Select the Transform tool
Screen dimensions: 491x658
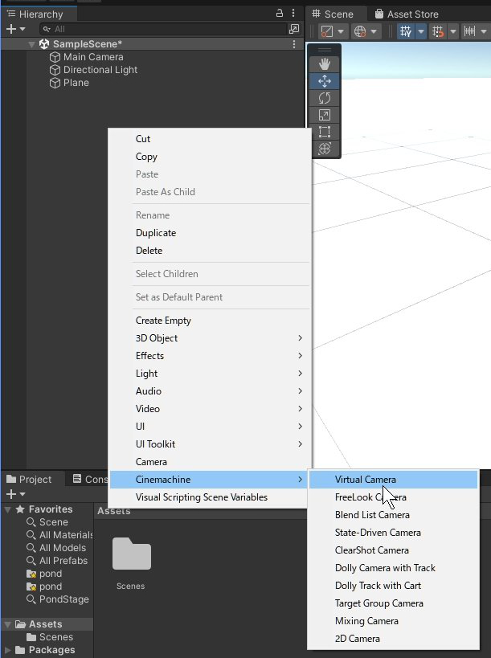[325, 148]
